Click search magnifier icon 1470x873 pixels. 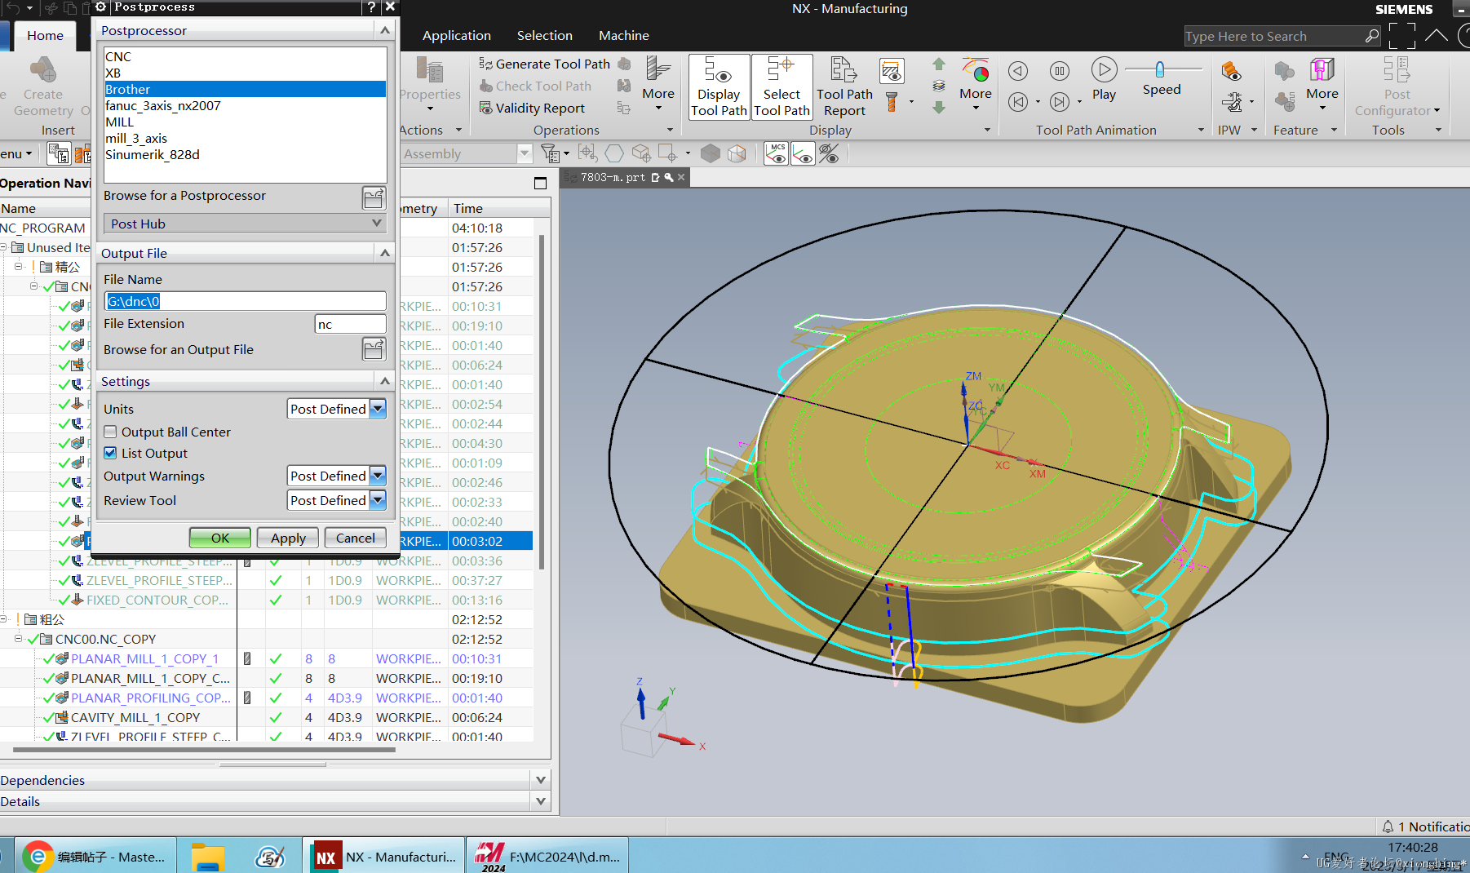click(1372, 36)
